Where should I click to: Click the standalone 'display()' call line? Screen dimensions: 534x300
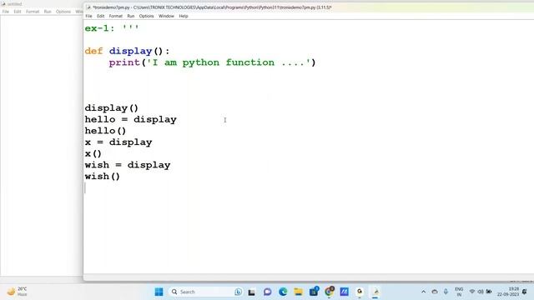(x=111, y=108)
